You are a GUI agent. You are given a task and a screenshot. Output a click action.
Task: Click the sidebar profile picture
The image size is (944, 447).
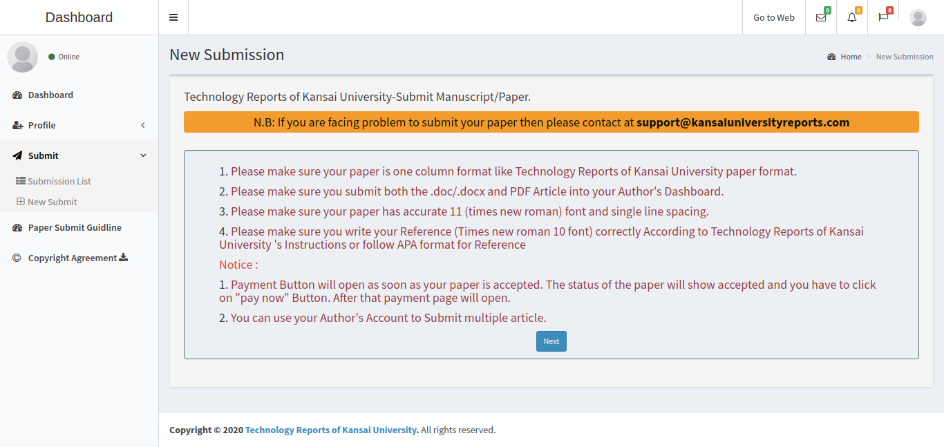(x=22, y=57)
